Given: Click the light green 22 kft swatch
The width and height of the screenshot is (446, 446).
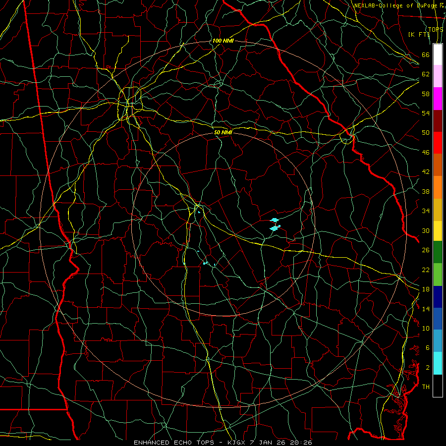Looking at the screenshot, I should click(438, 275).
